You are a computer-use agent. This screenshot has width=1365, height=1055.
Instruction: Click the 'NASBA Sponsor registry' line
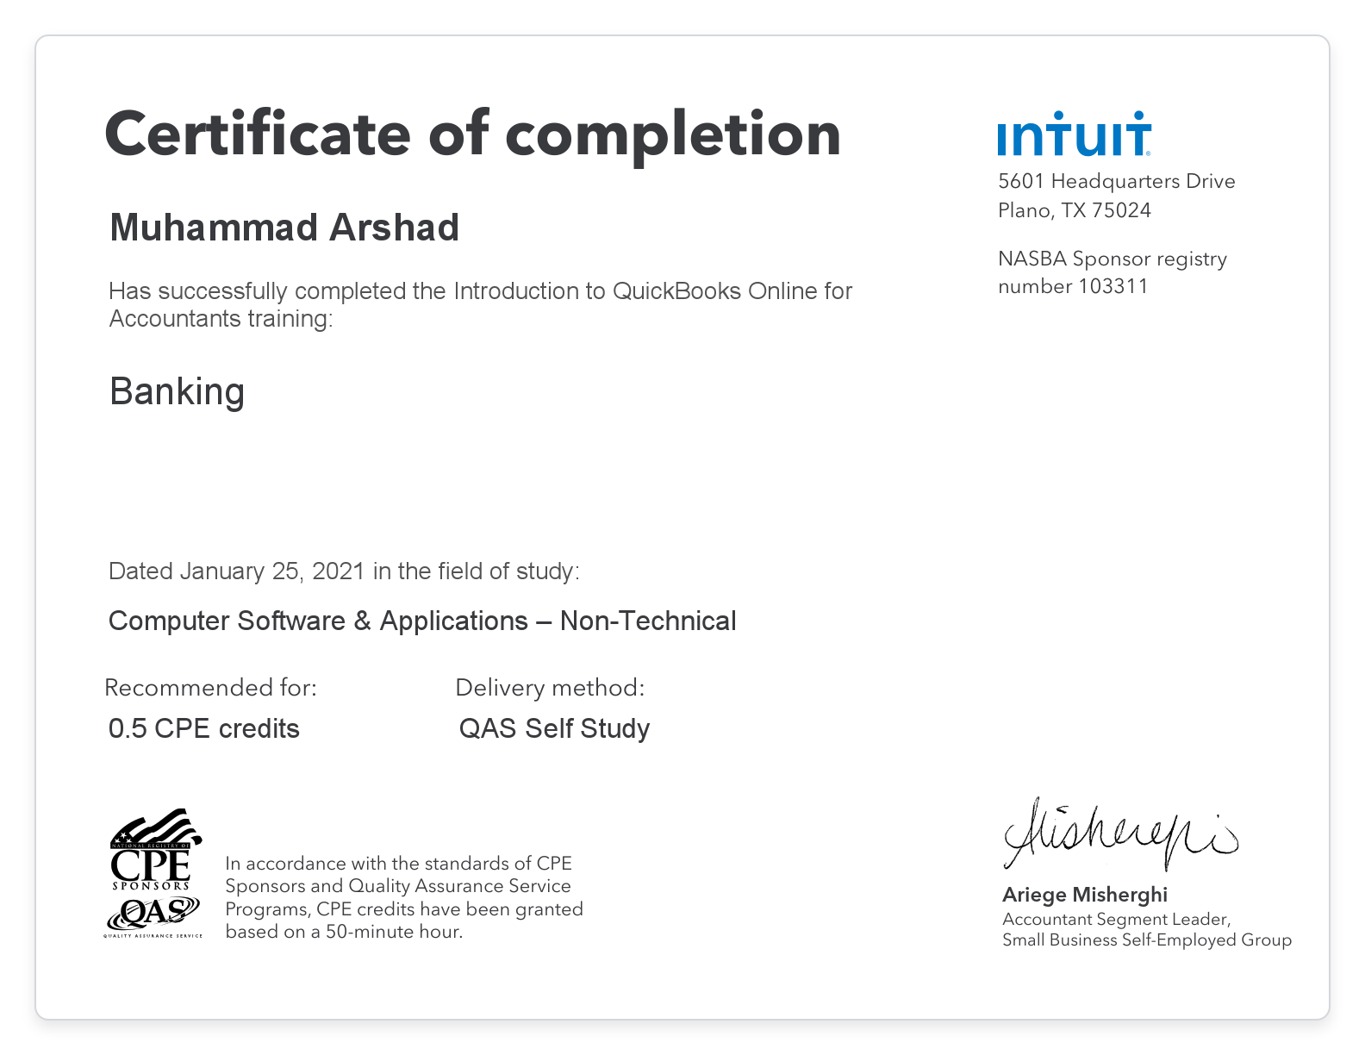pyautogui.click(x=1113, y=259)
